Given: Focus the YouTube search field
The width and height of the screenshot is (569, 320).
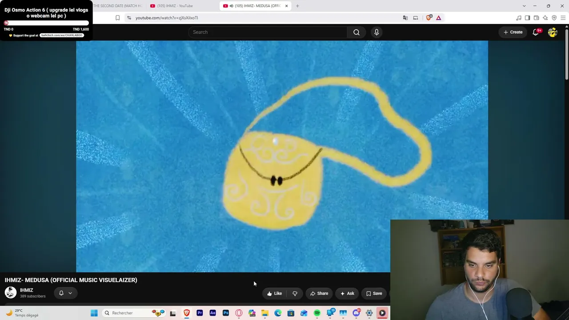Looking at the screenshot, I should tap(268, 32).
